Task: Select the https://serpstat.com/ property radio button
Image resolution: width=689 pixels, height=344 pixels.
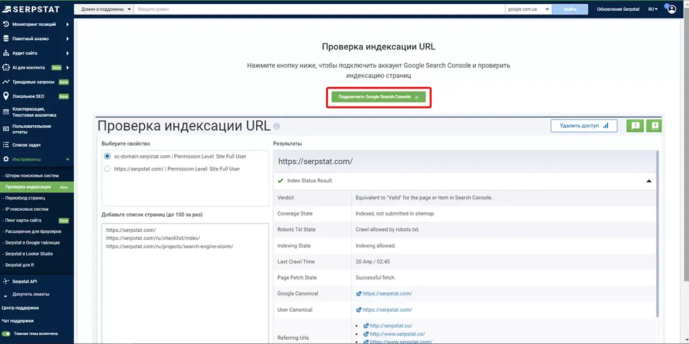Action: point(108,169)
